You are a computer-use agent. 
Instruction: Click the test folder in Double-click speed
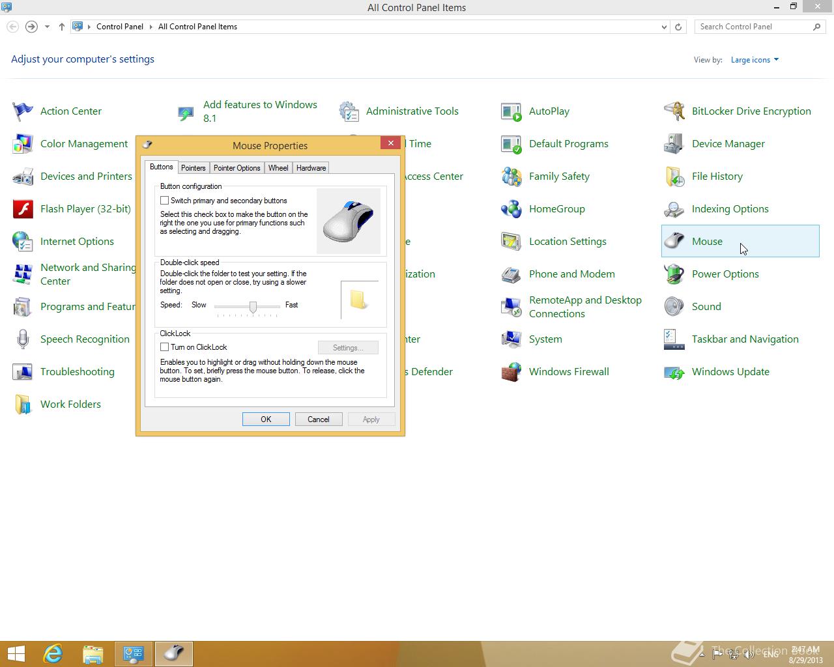pyautogui.click(x=358, y=300)
